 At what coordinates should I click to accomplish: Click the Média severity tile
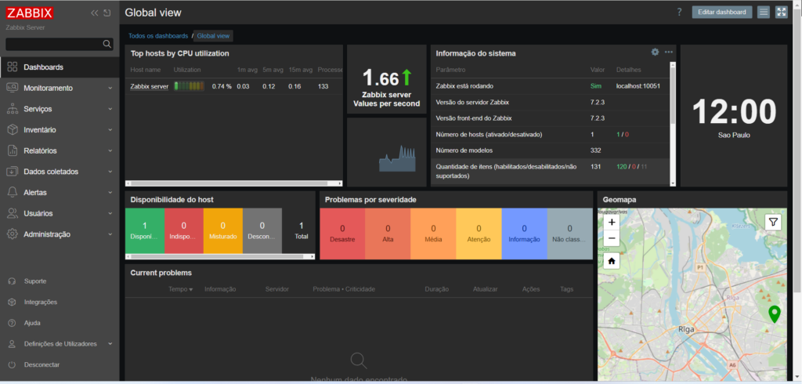pyautogui.click(x=433, y=234)
